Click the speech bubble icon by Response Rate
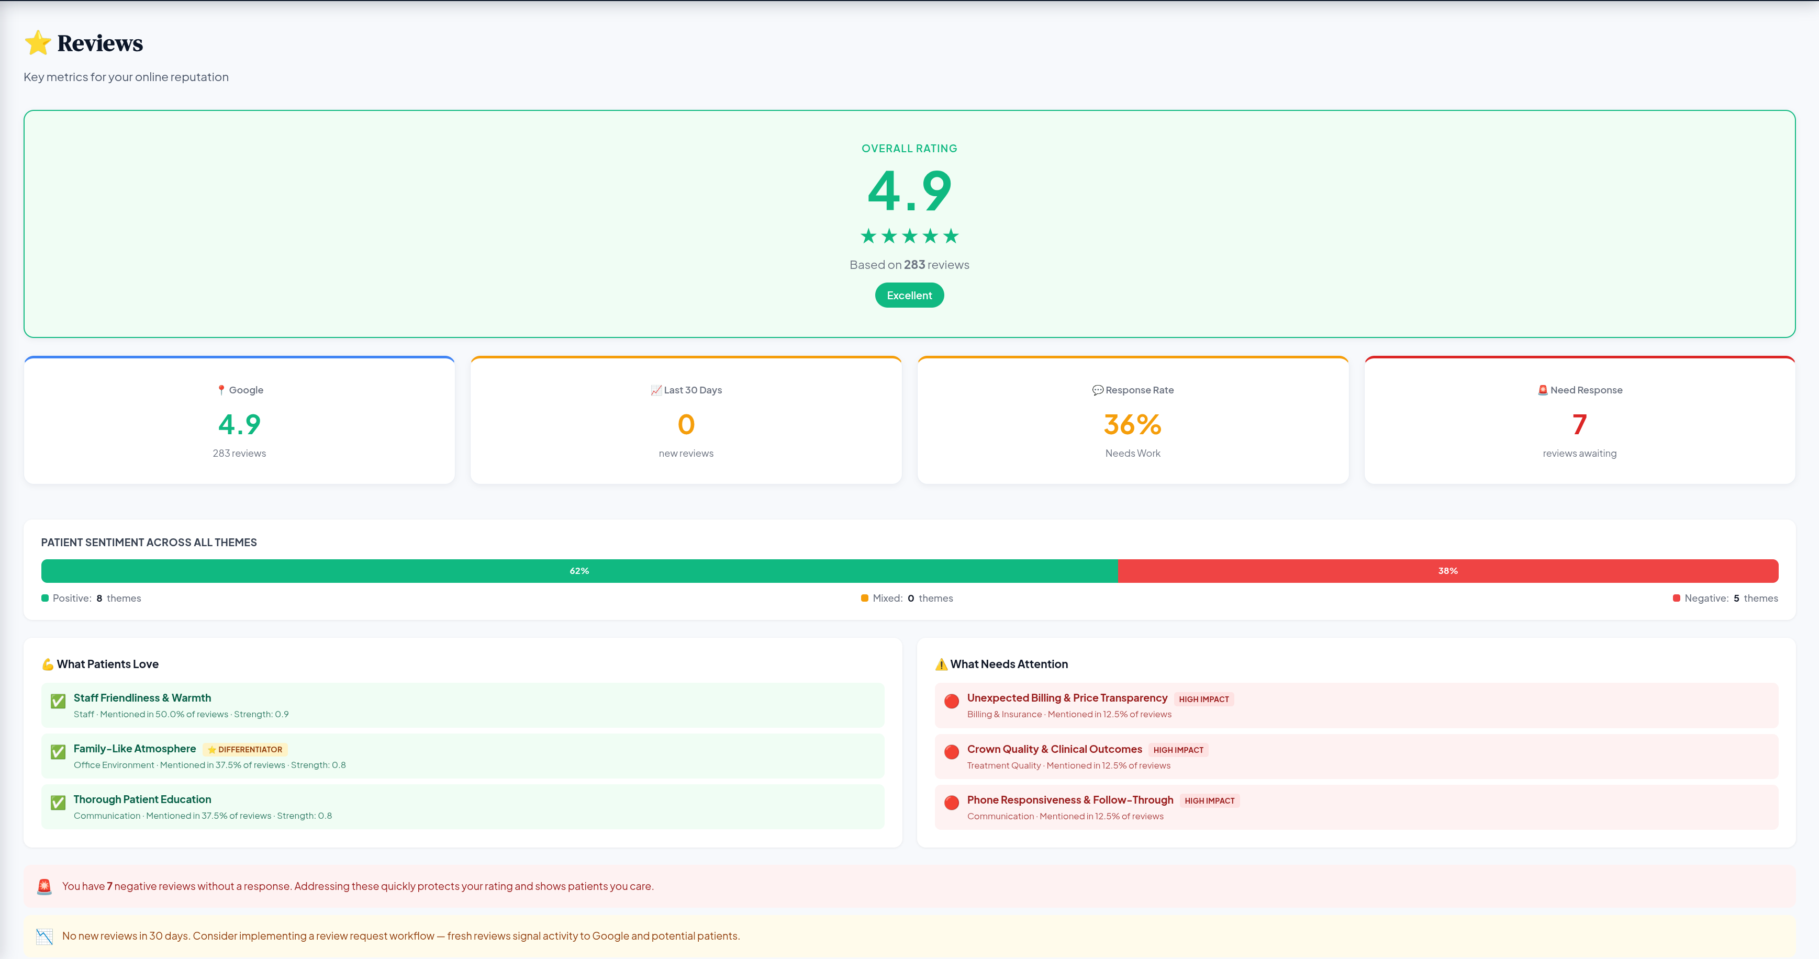Screen dimensions: 1819x959 1097,390
